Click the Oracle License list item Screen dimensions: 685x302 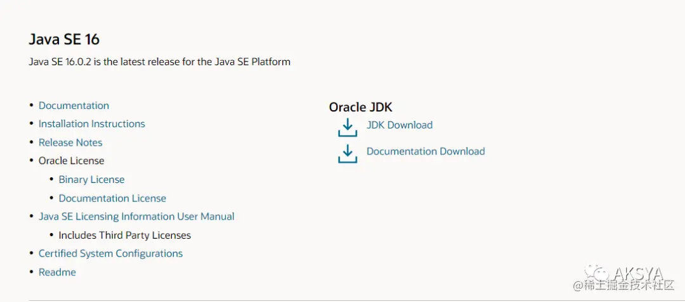tap(71, 161)
